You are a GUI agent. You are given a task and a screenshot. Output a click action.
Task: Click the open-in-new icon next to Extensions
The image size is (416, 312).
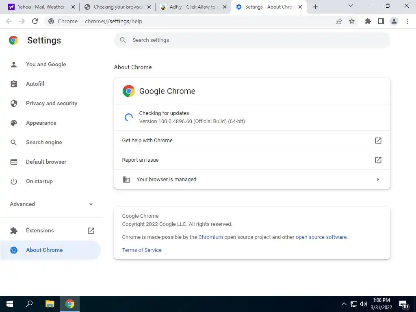(x=91, y=231)
